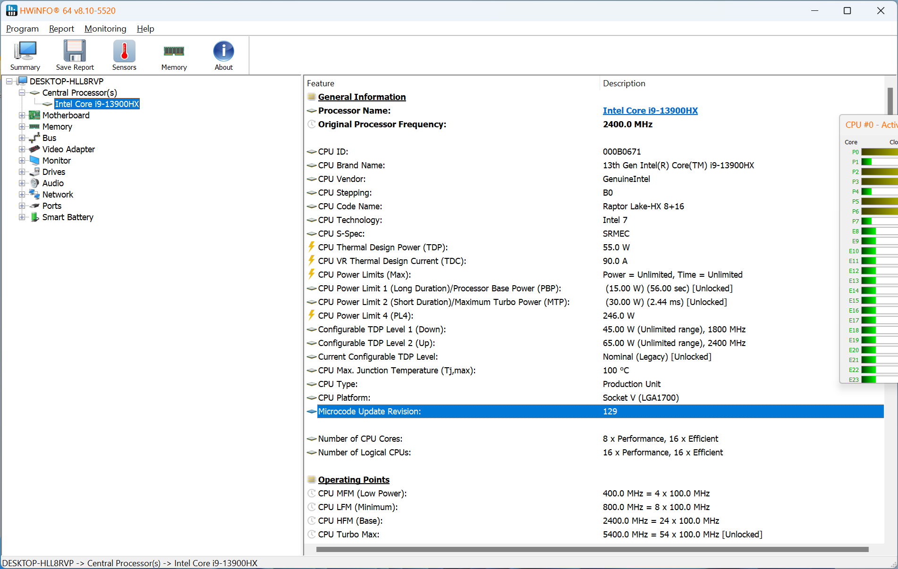Click the Video Adapter tree icon

(34, 149)
